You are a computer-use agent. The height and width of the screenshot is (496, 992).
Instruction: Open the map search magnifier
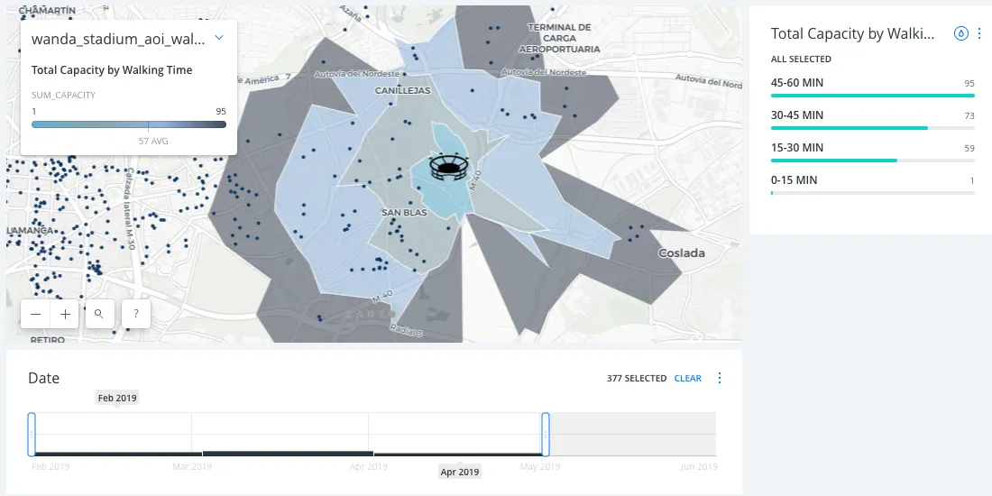99,314
